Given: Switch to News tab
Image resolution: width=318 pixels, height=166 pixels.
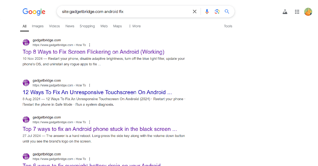Looking at the screenshot, I should 70,26.
